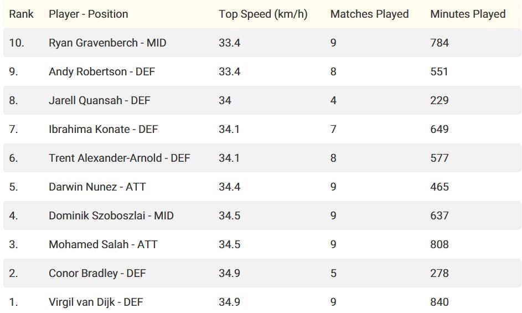The image size is (522, 313).
Task: Click the Minutes Played column header
Action: [x=468, y=14]
